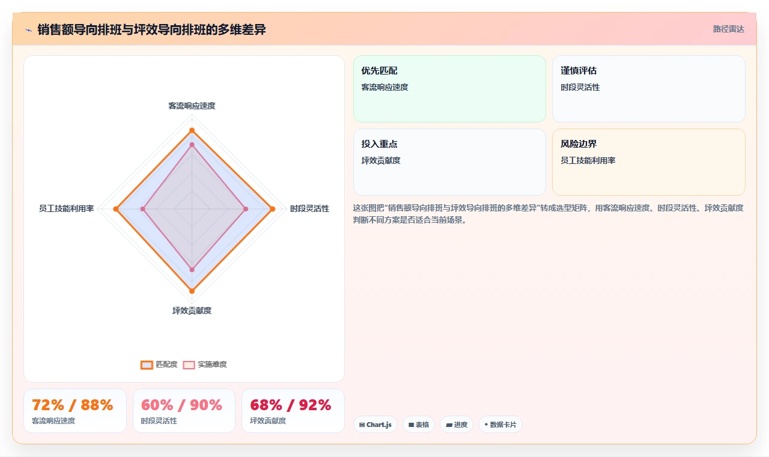Click the lightning icon beside the title
The width and height of the screenshot is (769, 457).
pos(28,30)
